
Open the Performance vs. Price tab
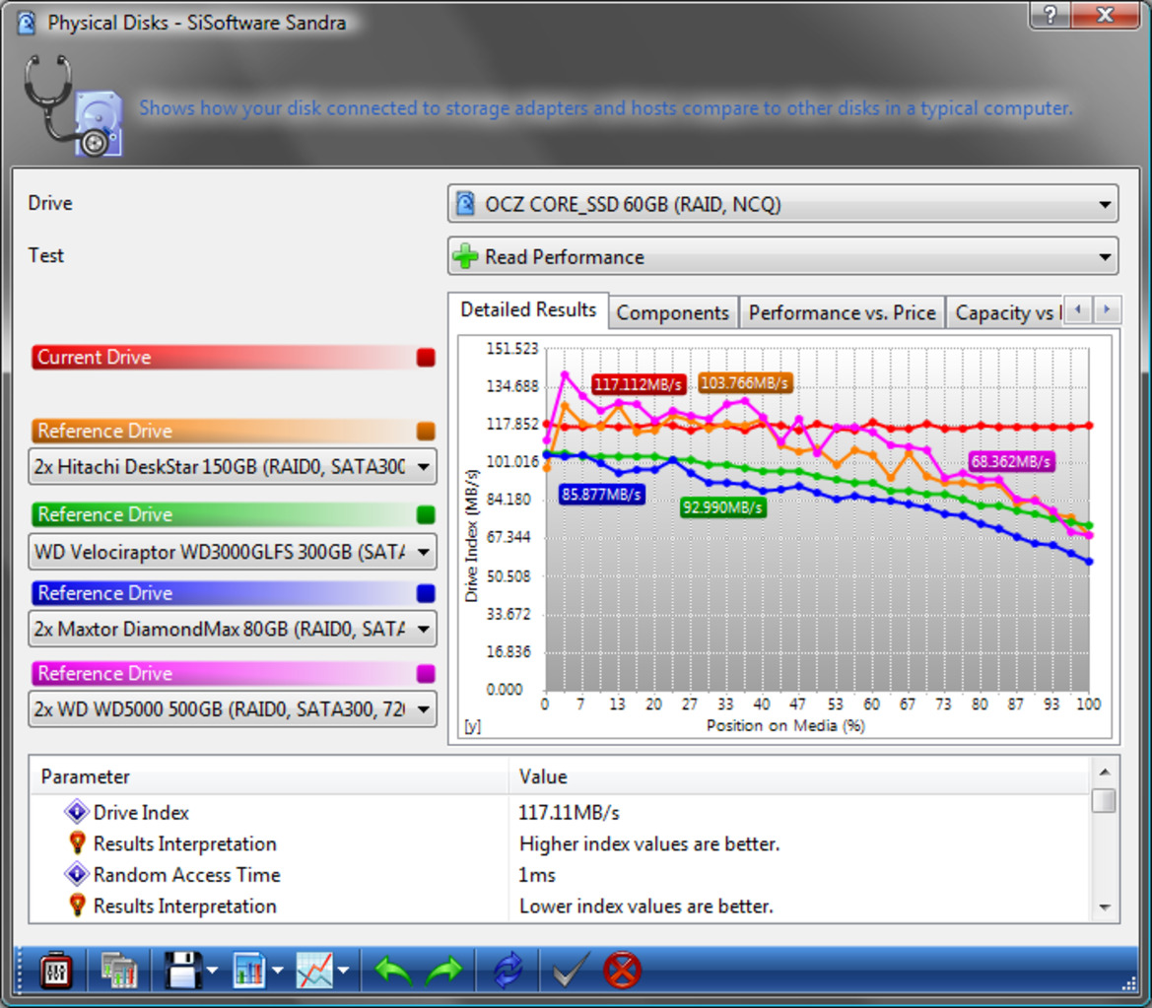click(842, 313)
